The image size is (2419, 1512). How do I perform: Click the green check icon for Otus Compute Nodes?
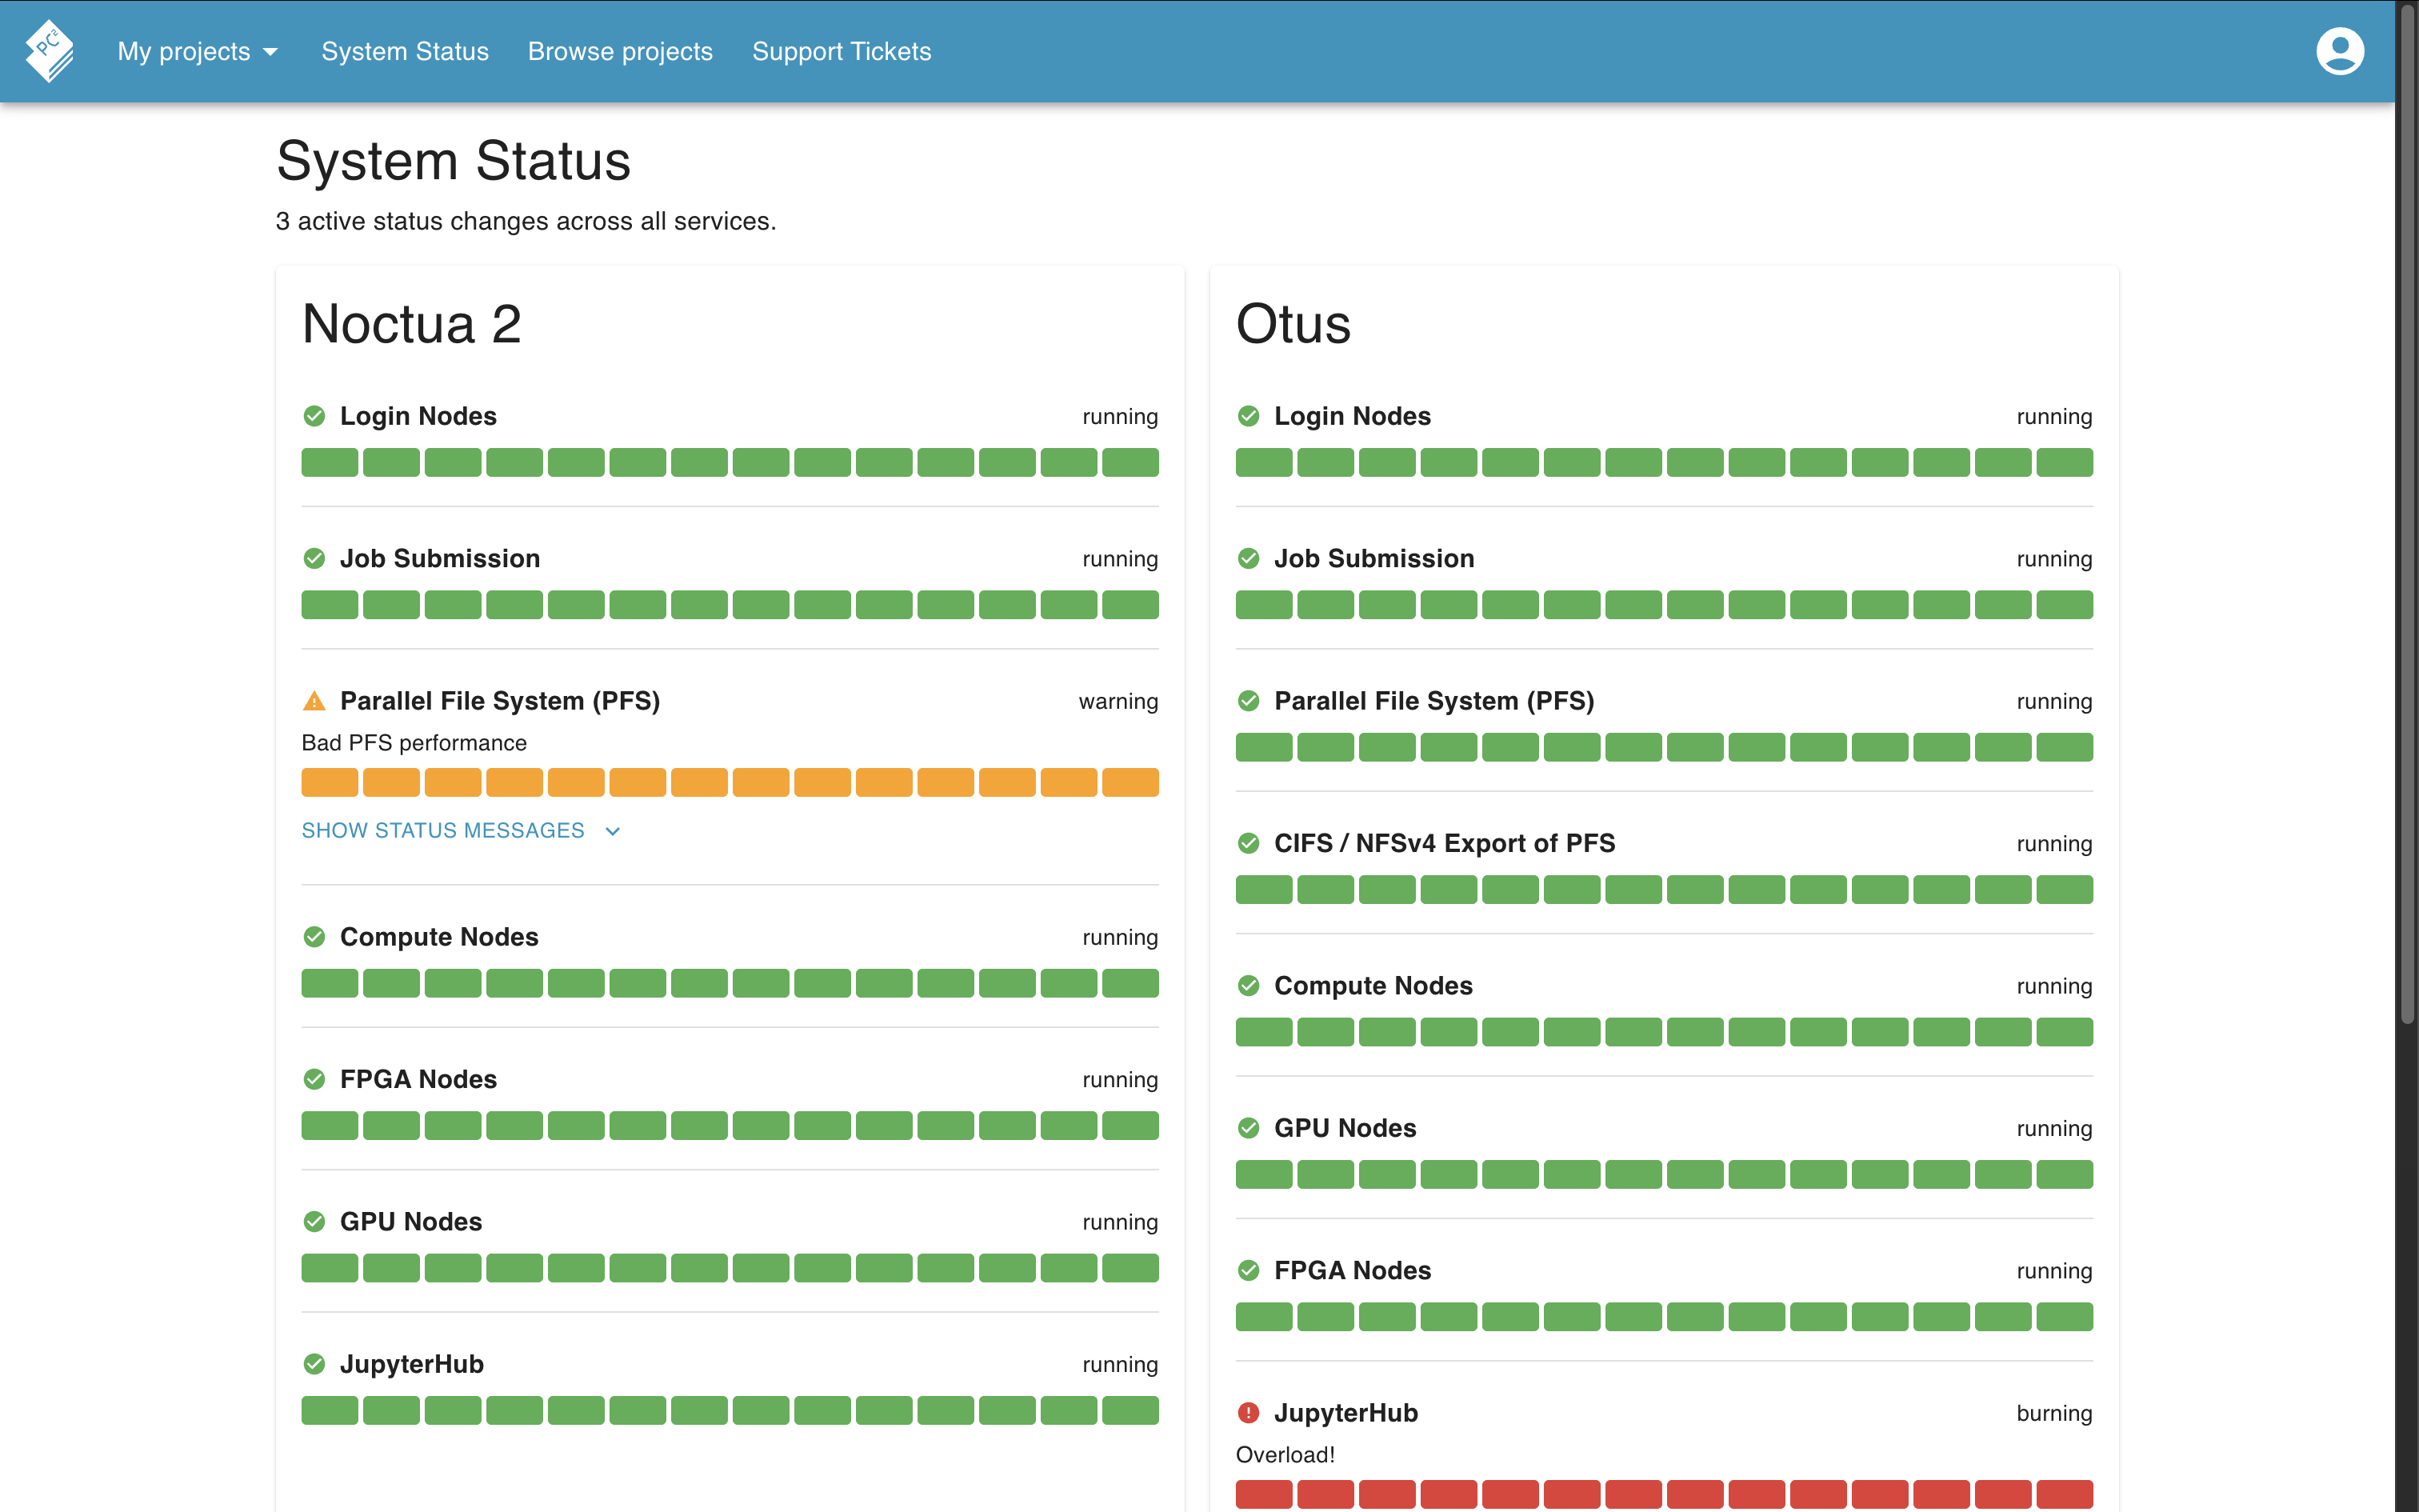[1247, 986]
